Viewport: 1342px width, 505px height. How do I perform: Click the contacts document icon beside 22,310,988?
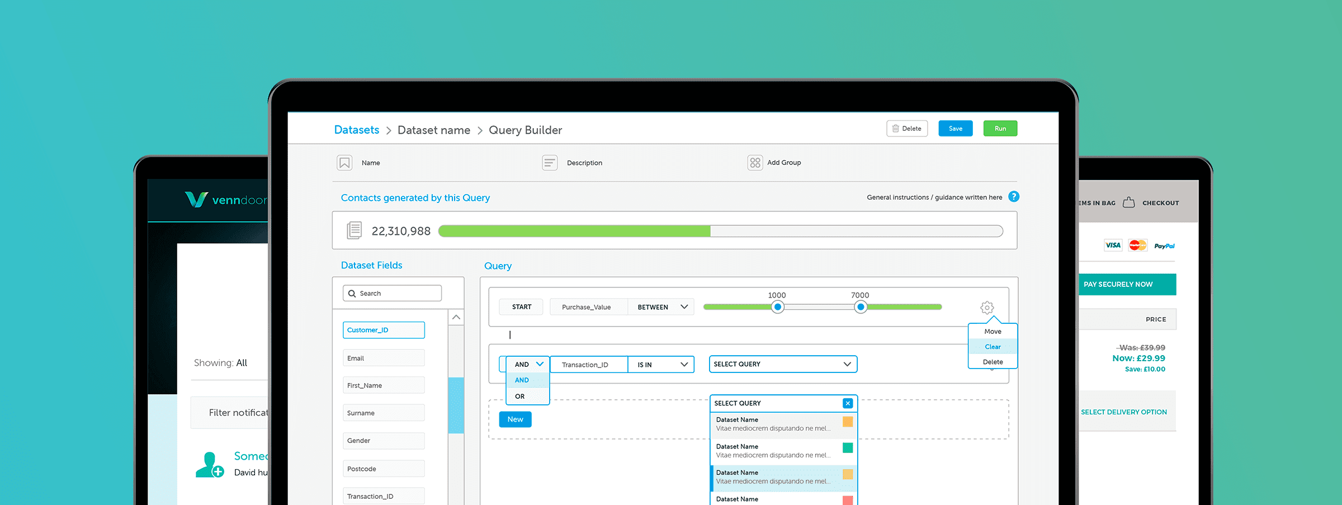(354, 230)
